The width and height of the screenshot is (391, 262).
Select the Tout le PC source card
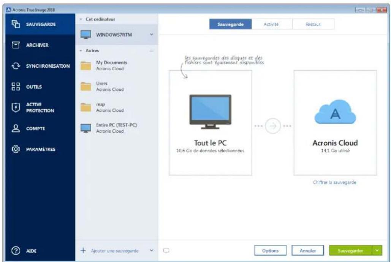click(210, 123)
